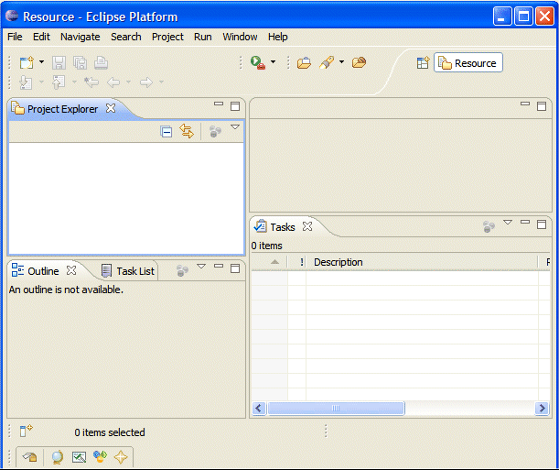Click the Last Edit Location icon

click(91, 82)
